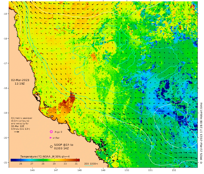This screenshot has height=174, width=204.
Task: Click color bar tick label 30
Action: [x=65, y=164]
